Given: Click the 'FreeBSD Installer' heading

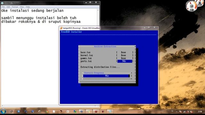Looking at the screenshot, I should (x=71, y=32).
